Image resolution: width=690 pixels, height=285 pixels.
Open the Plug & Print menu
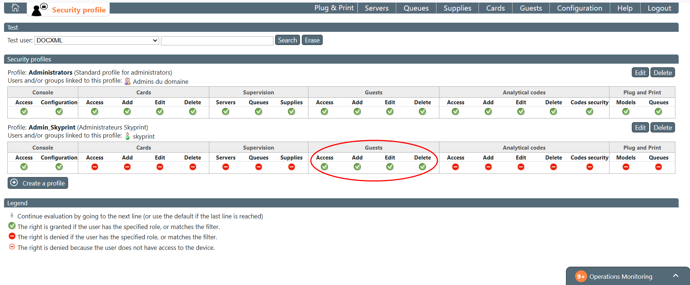pyautogui.click(x=334, y=8)
